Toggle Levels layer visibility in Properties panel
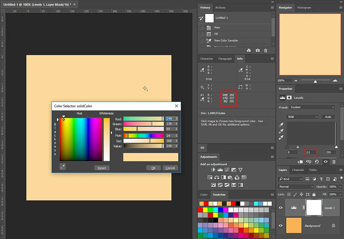 [326, 162]
